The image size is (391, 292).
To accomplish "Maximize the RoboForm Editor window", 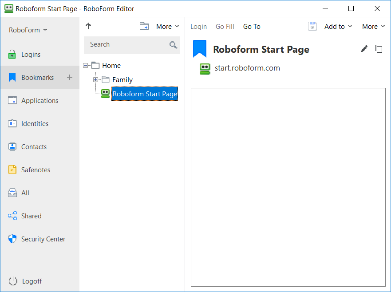I will 351,8.
